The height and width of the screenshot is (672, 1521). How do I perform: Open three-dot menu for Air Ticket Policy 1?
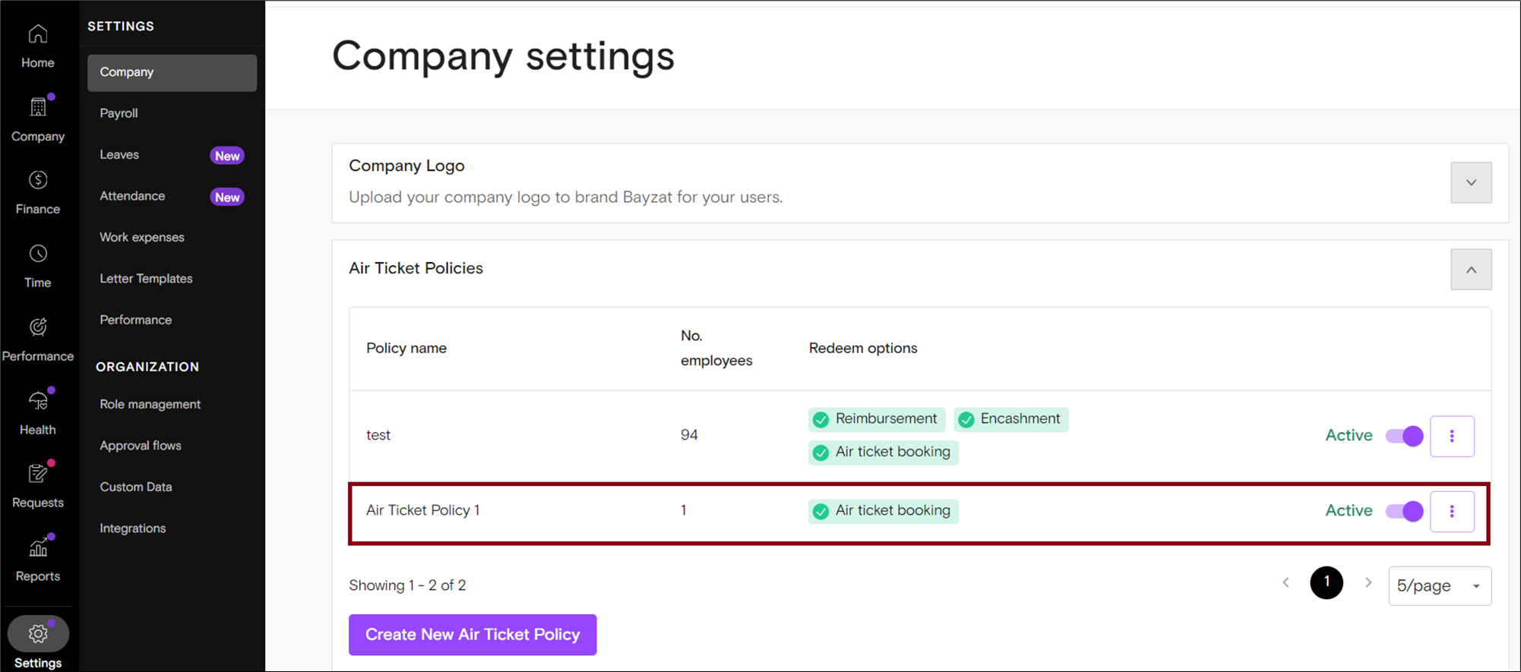1451,511
